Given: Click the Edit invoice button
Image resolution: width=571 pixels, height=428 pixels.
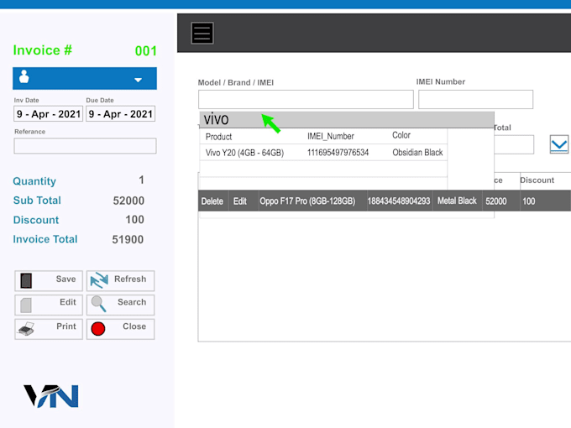Looking at the screenshot, I should [x=49, y=305].
